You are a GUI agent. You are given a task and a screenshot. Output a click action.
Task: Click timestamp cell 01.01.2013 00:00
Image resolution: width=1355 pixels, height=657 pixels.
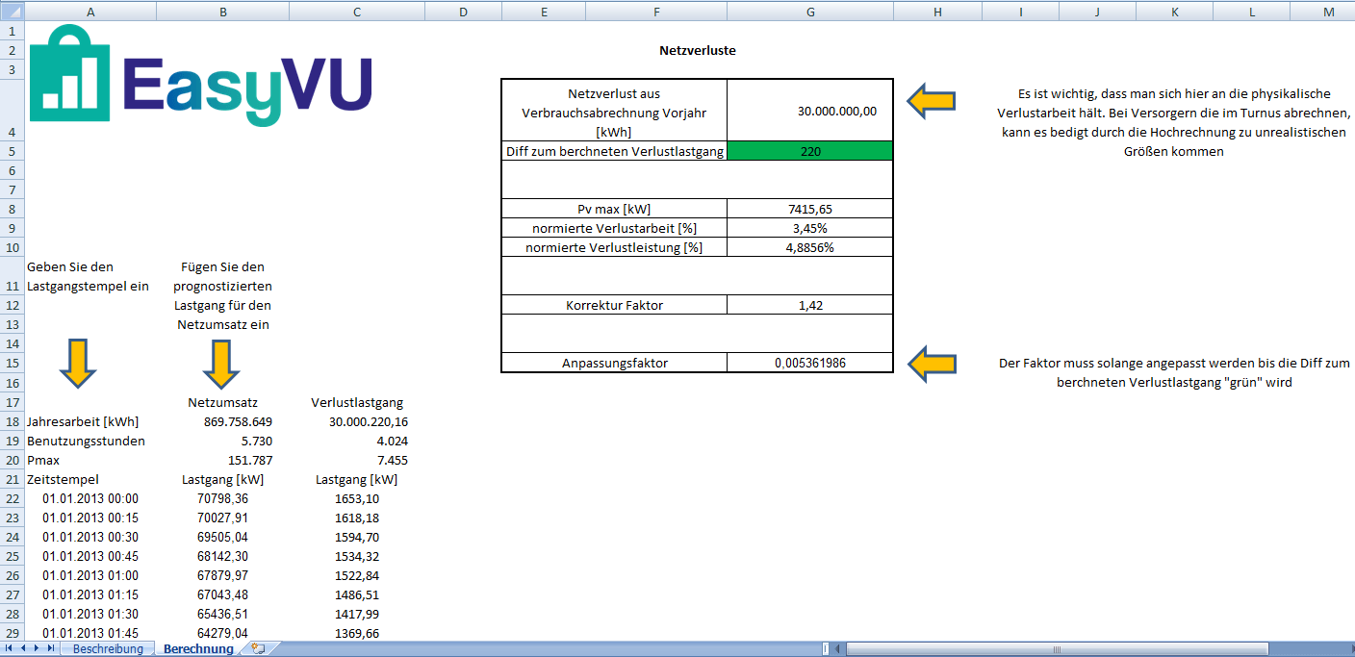pyautogui.click(x=90, y=498)
